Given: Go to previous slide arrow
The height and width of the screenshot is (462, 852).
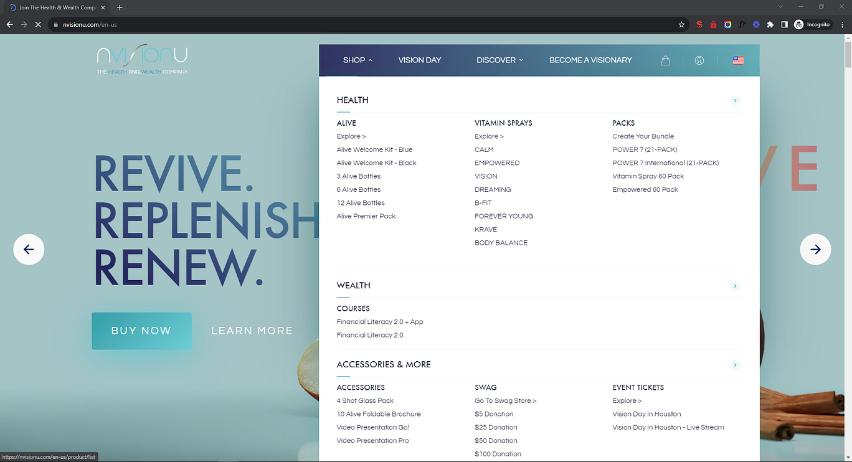Looking at the screenshot, I should click(29, 250).
